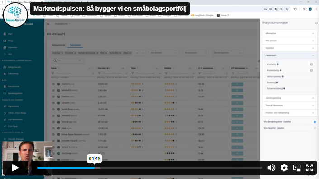
Task: Close the Ändra kolumner panel
Action: [x=316, y=23]
